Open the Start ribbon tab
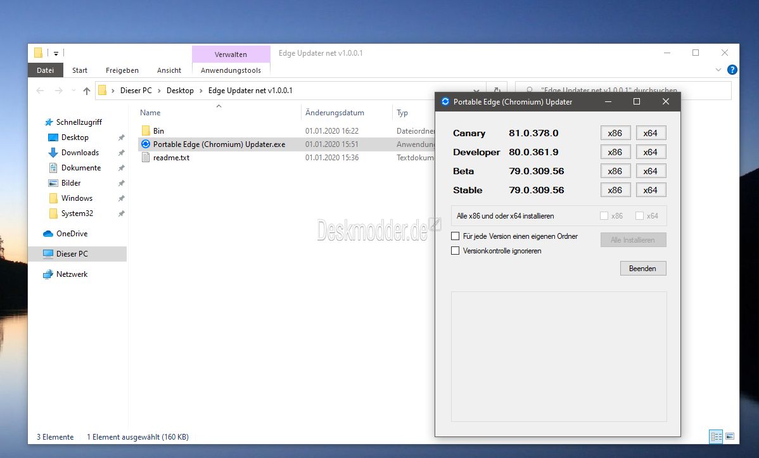759x458 pixels. (80, 70)
